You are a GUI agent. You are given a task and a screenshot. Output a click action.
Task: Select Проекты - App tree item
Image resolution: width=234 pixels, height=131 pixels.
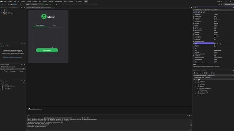pyautogui.click(x=9, y=14)
